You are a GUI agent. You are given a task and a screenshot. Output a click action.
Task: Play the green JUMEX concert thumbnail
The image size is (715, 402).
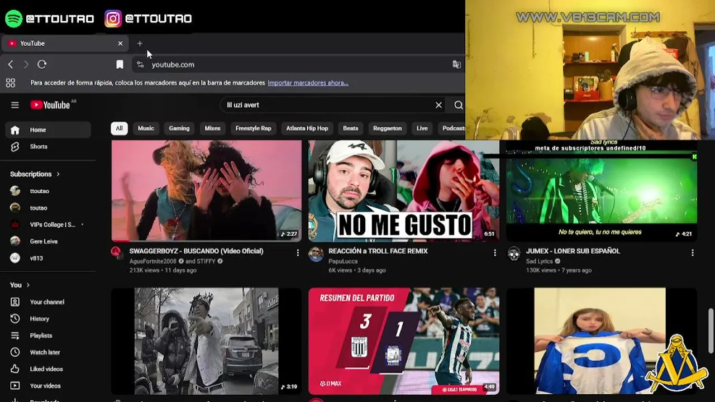(x=602, y=190)
